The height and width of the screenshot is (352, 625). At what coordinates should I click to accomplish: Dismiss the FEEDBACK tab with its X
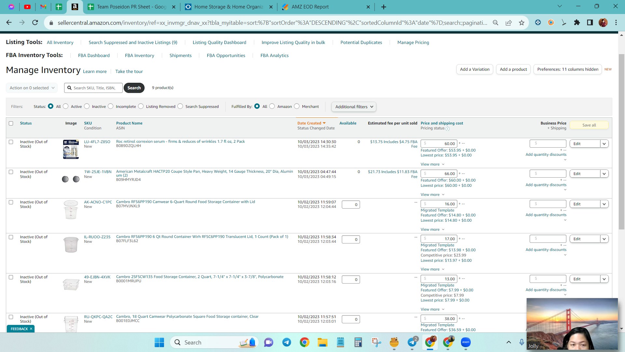(31, 329)
